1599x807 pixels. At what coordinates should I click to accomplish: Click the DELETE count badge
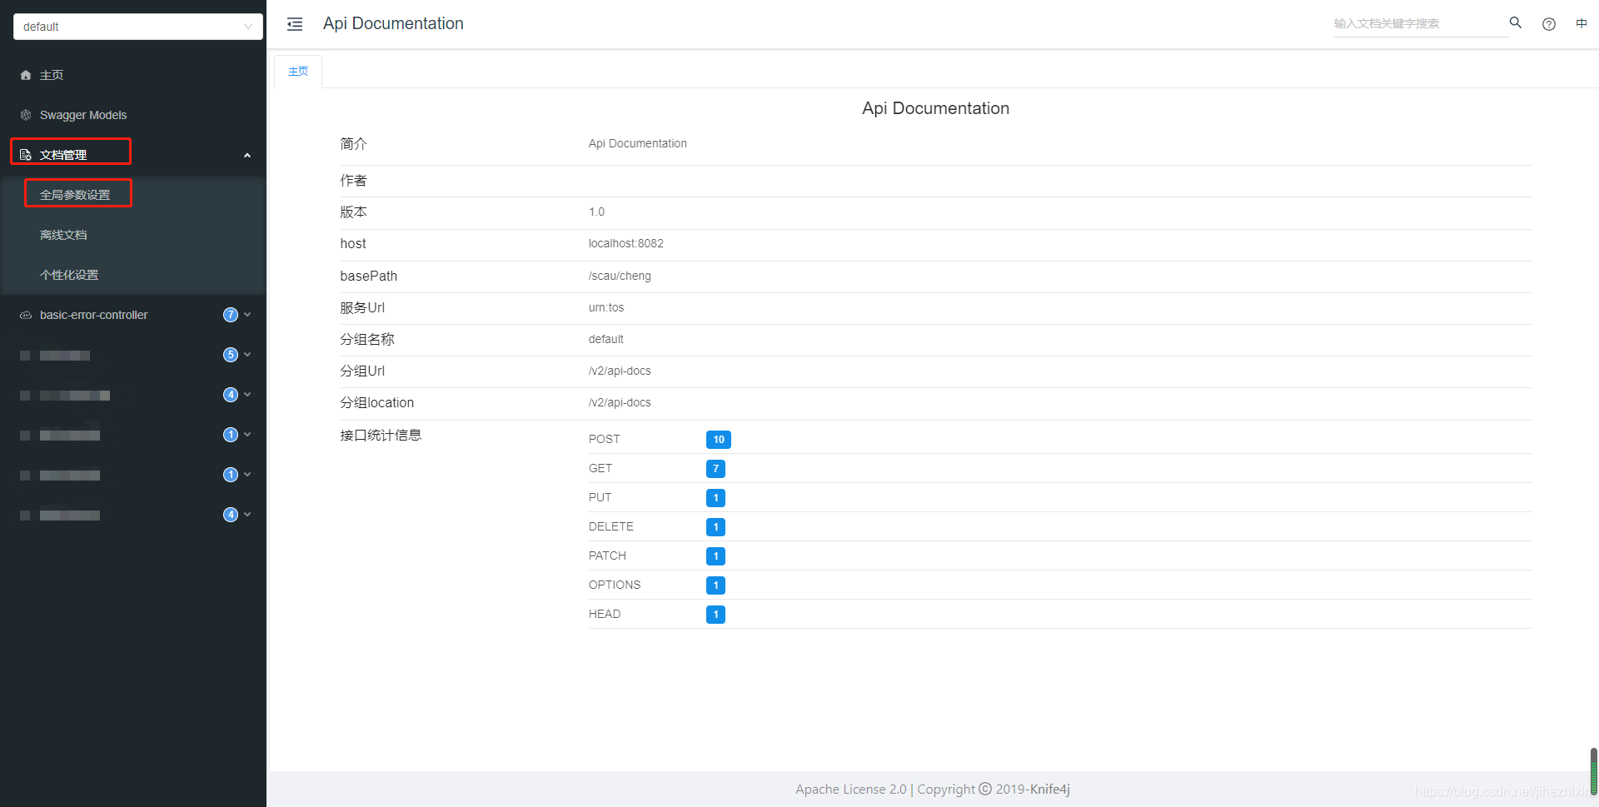[715, 527]
